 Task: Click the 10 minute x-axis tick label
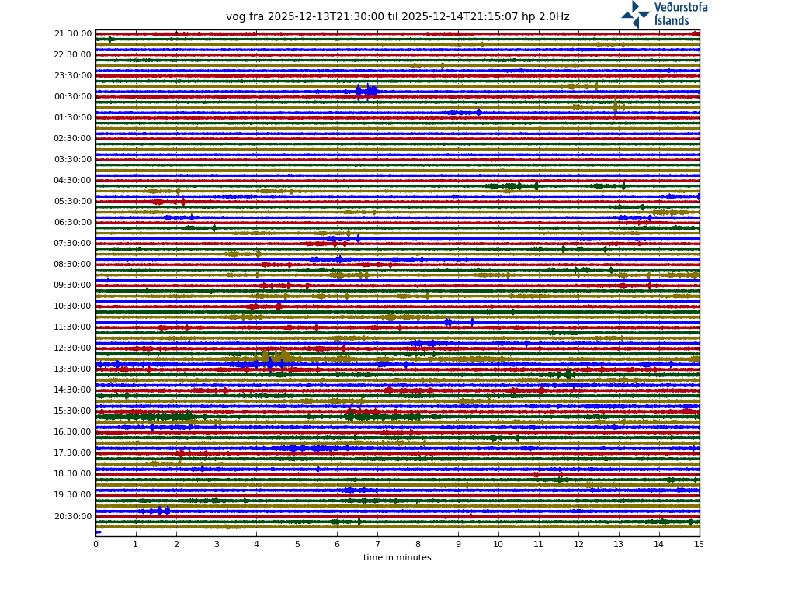[x=498, y=544]
